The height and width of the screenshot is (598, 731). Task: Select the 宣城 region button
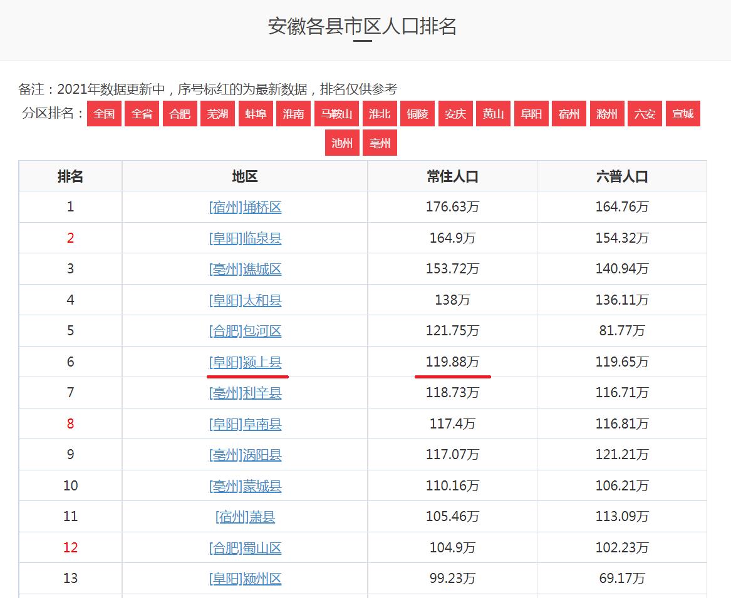pyautogui.click(x=683, y=114)
